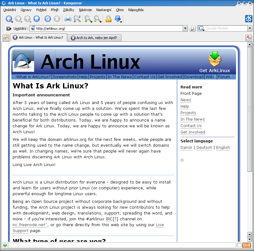The width and height of the screenshot is (254, 251).
Task: Click the blue download arrow toolbar icon
Action: point(118,19)
